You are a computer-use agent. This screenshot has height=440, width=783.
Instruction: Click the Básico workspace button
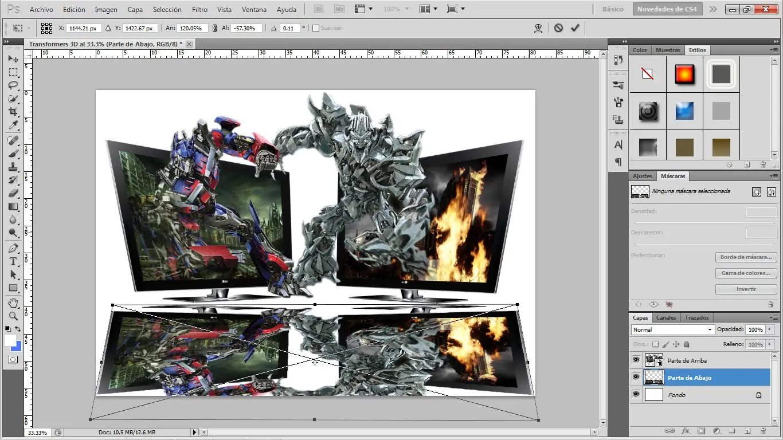[613, 9]
